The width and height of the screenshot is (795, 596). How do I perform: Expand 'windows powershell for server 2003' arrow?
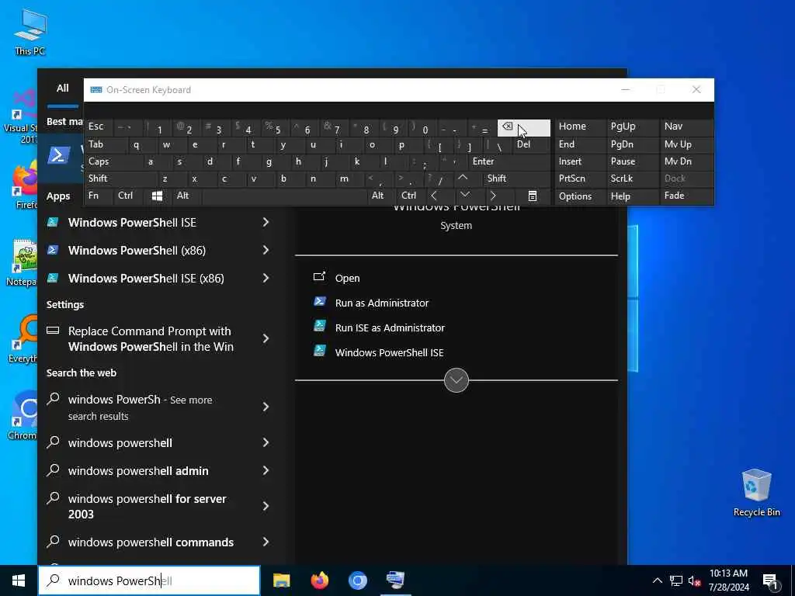[x=266, y=506]
